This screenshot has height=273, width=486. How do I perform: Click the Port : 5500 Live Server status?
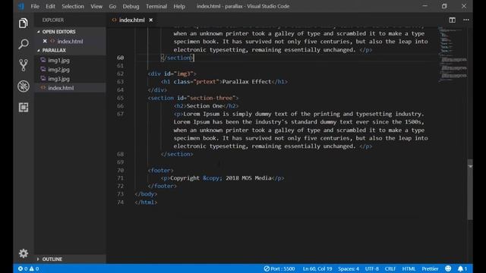(x=279, y=268)
